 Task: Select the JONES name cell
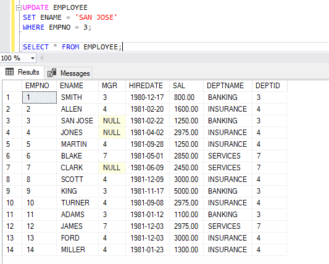(77, 133)
